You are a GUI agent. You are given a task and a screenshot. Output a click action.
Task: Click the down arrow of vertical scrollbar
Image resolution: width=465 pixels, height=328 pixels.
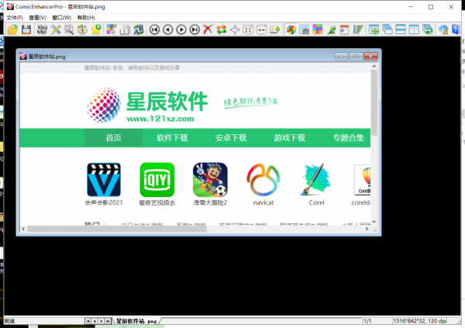point(374,222)
